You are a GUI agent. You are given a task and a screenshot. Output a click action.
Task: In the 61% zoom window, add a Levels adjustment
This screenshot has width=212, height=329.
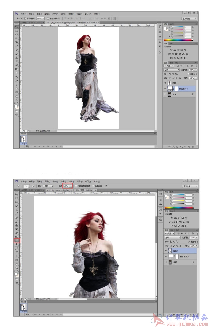click(x=175, y=50)
